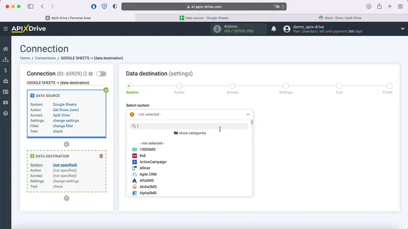Open the Connections breadcrumb link
This screenshot has height=229, width=408.
pos(45,58)
